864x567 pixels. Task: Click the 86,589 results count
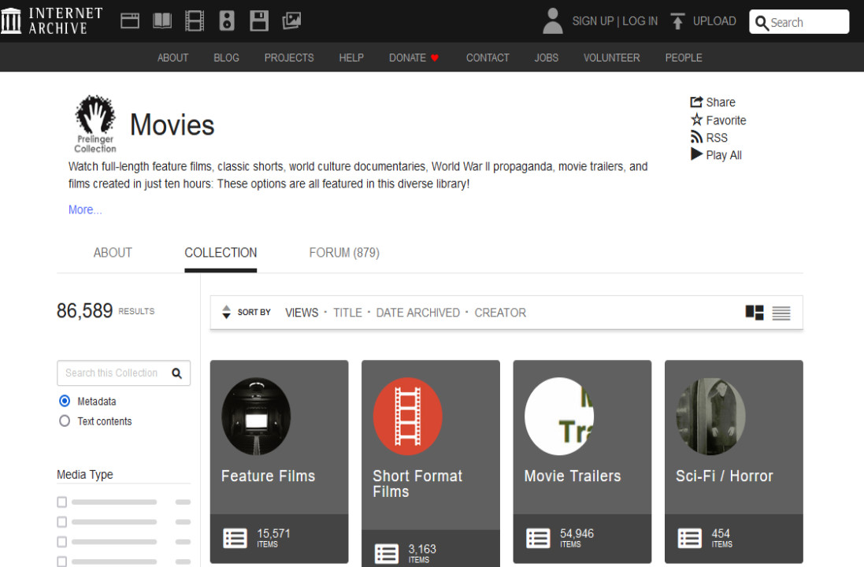pyautogui.click(x=85, y=311)
